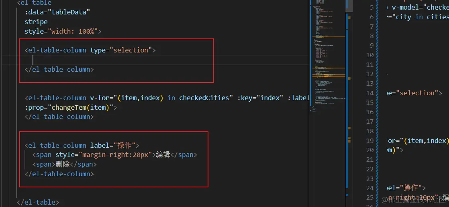
Task: Click "selection" code on right editor line 14
Action: point(416,93)
